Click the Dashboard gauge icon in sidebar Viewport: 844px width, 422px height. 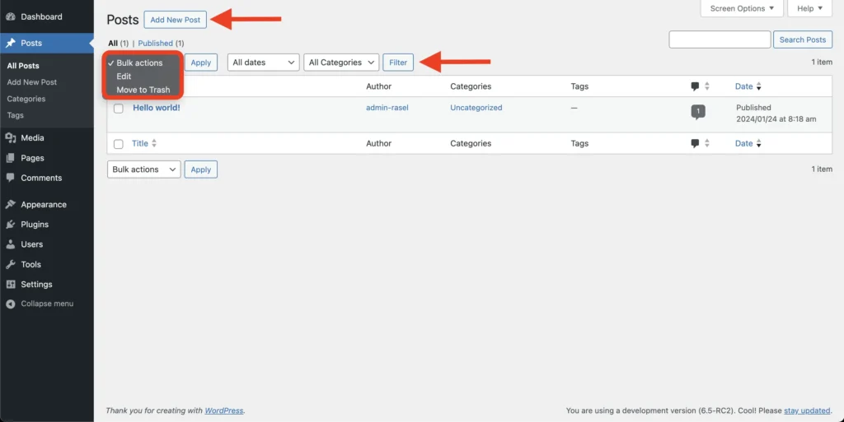tap(10, 16)
